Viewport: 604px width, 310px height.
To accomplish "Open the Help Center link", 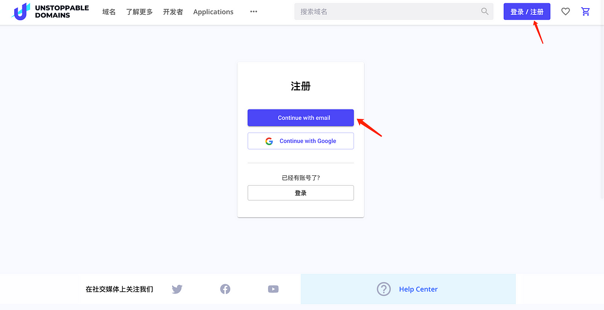I will point(418,289).
